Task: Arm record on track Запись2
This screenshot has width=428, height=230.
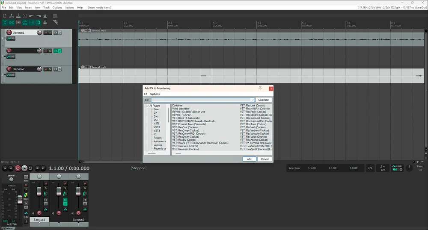Action: coord(9,69)
